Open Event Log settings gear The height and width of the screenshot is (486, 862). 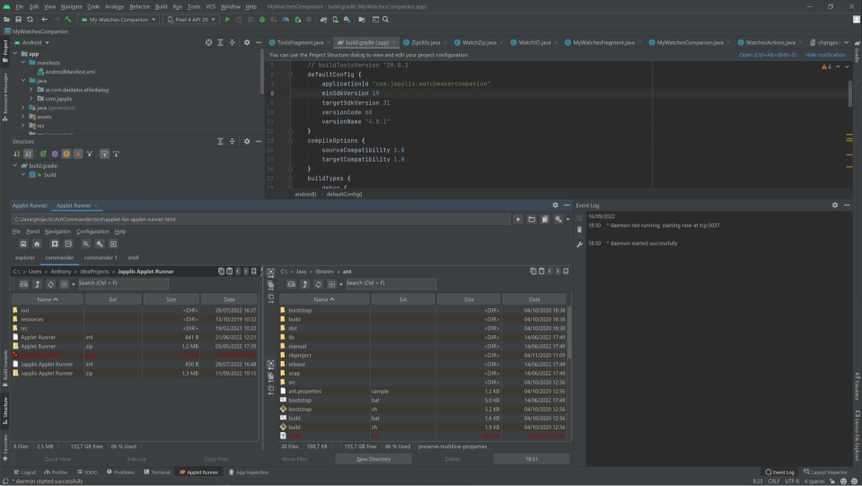coord(834,205)
